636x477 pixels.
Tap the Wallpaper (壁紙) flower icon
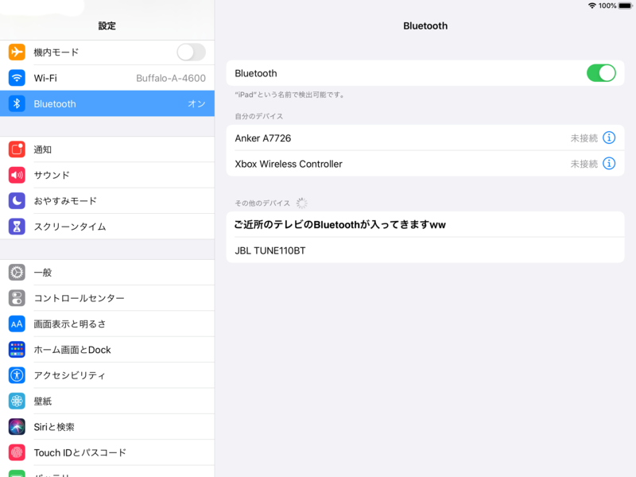coord(17,401)
